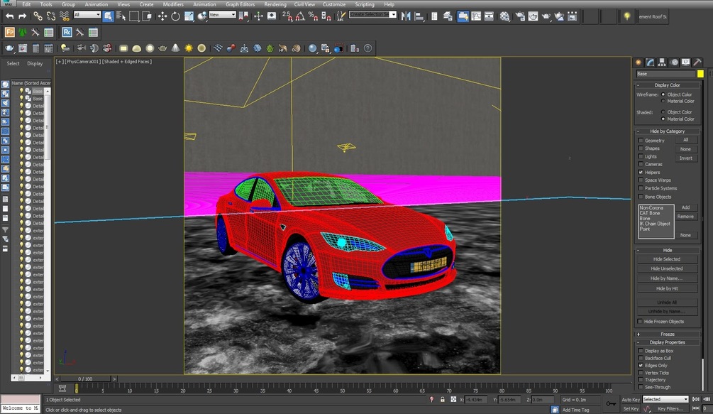Screen dimensions: 713x414
Task: Open the Create panel tab
Action: [639, 62]
